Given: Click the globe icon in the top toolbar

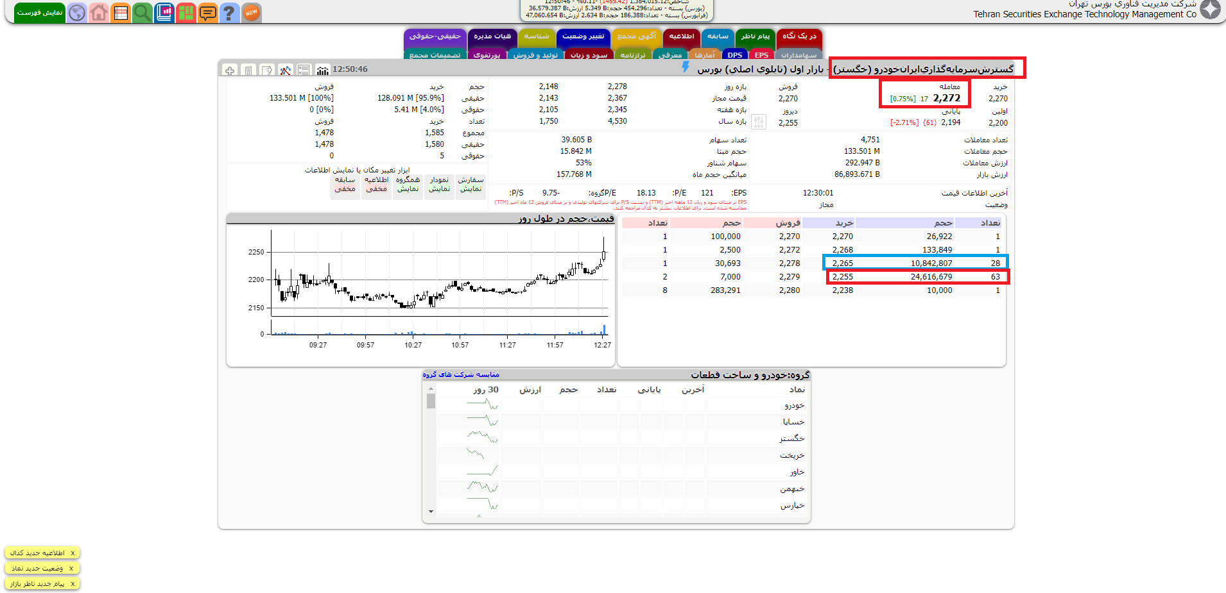Looking at the screenshot, I should point(77,13).
